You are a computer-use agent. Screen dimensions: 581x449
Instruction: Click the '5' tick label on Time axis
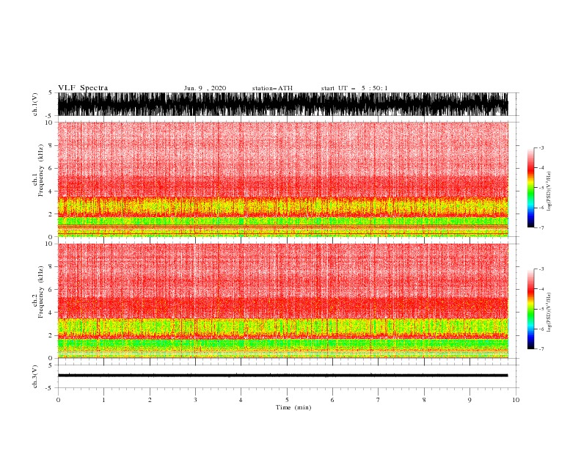[x=287, y=400]
